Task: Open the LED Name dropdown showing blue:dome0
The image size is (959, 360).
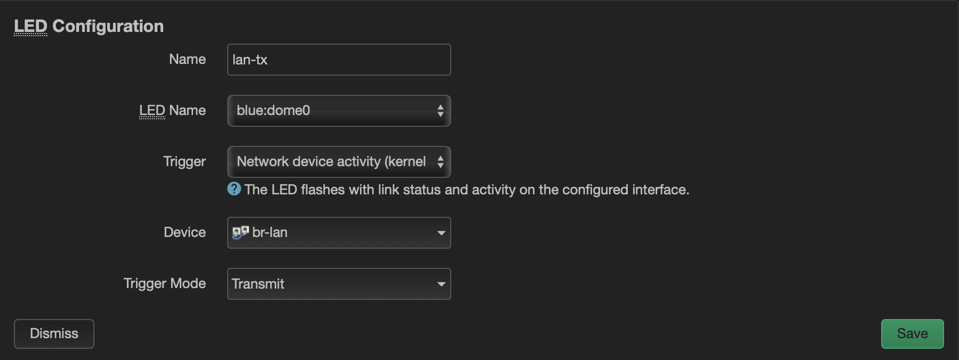Action: pos(331,111)
